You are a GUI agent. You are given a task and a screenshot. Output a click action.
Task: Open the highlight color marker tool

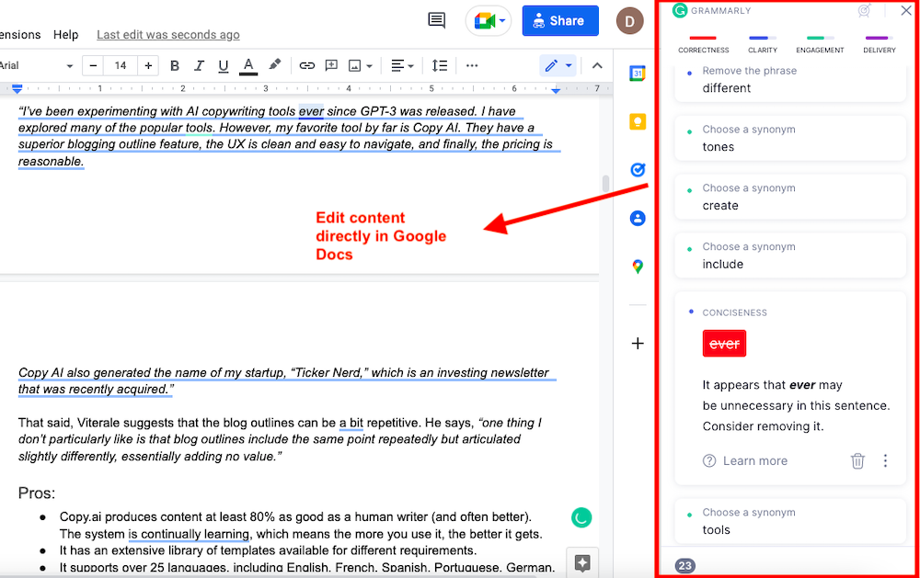click(x=274, y=65)
